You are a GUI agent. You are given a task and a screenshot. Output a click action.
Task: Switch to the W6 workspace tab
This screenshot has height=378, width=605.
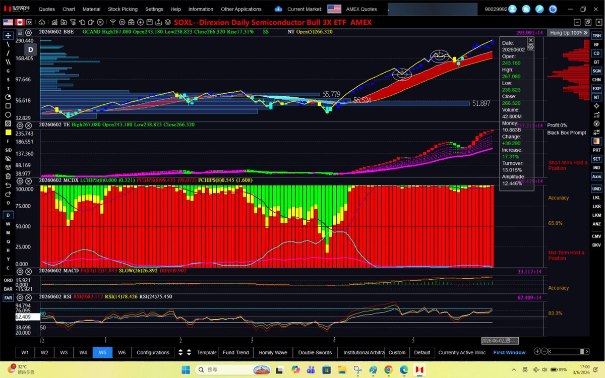[x=122, y=352]
